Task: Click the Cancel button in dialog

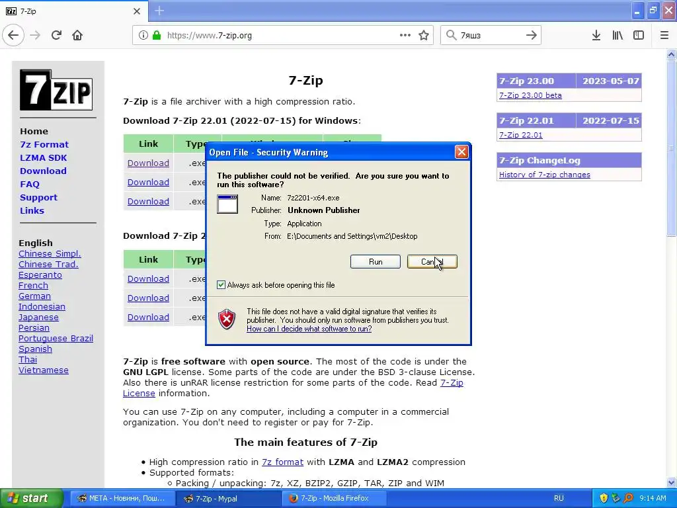Action: coord(432,262)
